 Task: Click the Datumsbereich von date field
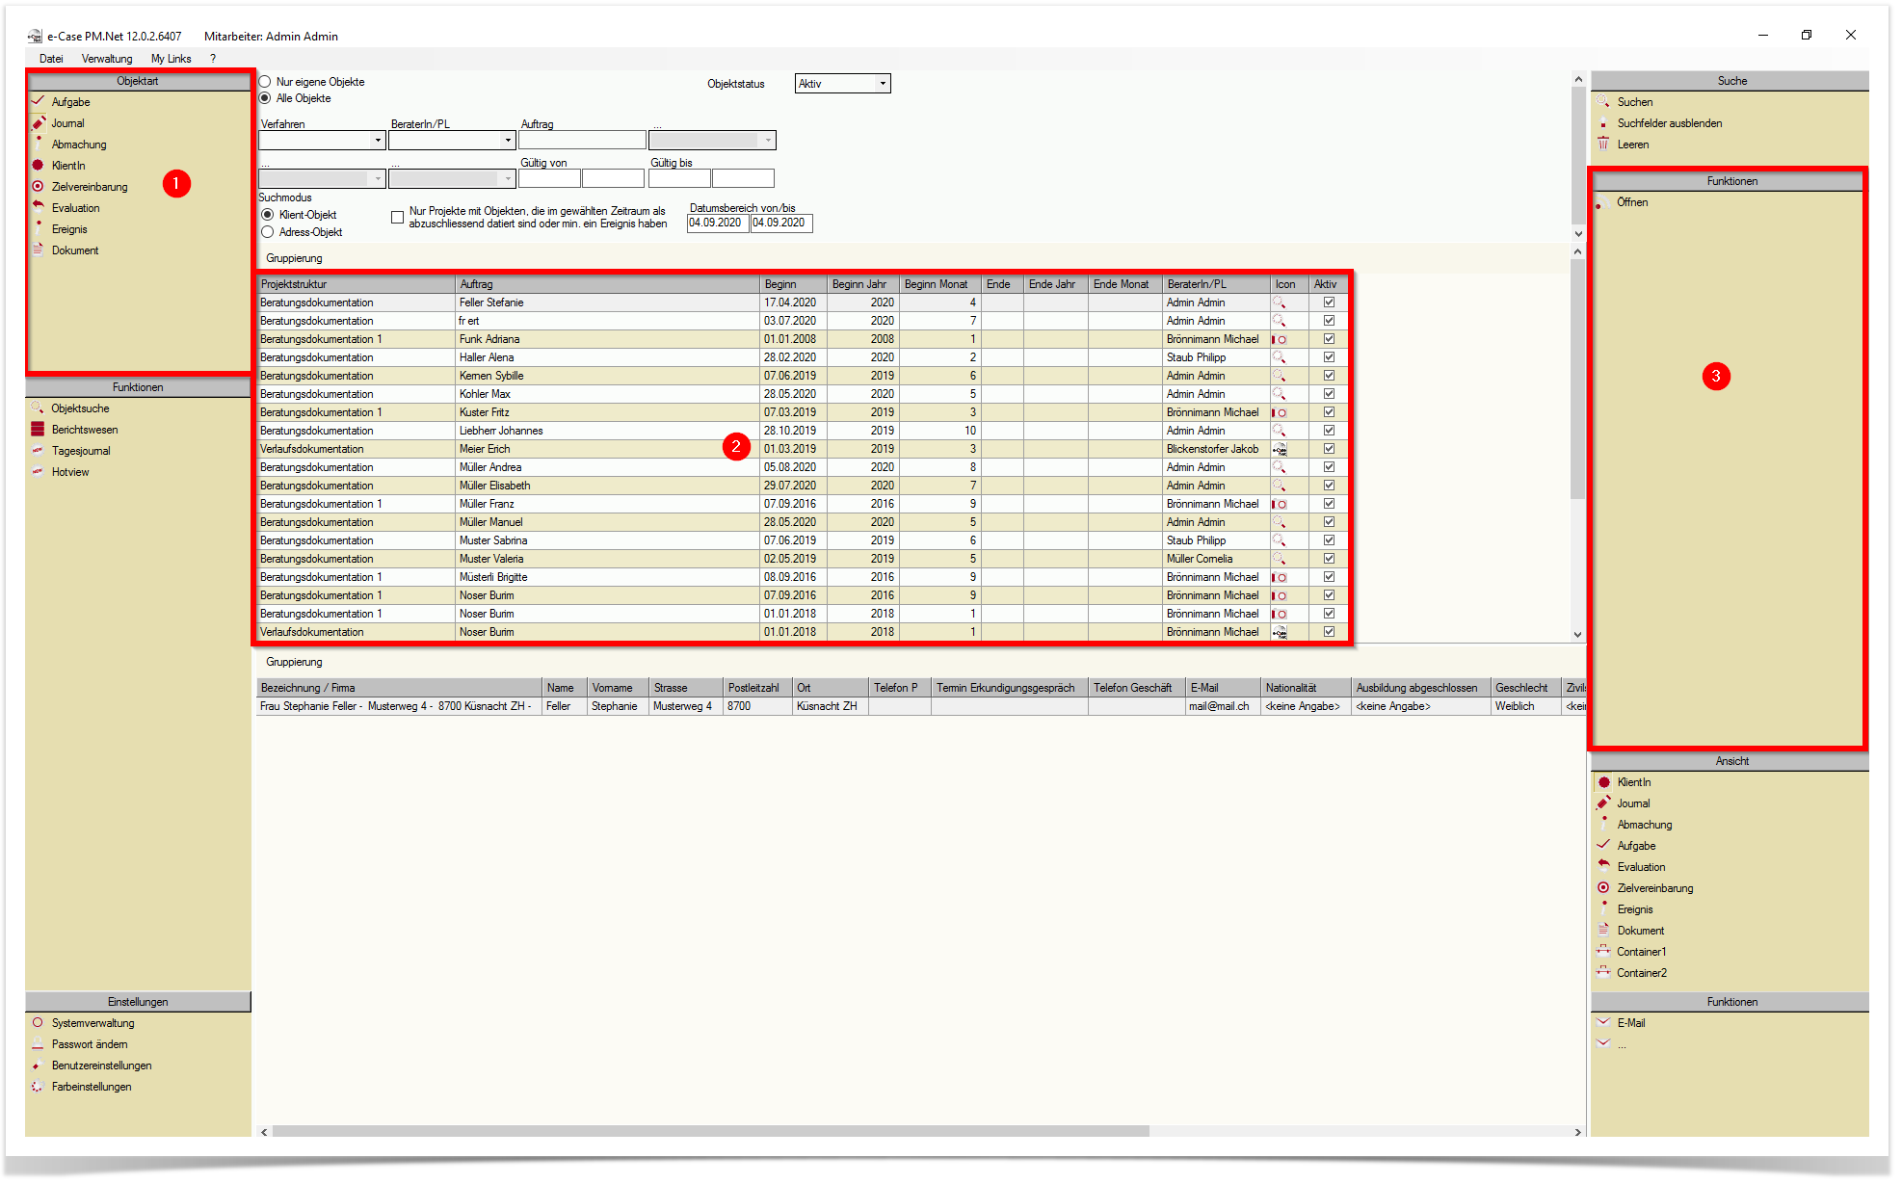point(718,223)
